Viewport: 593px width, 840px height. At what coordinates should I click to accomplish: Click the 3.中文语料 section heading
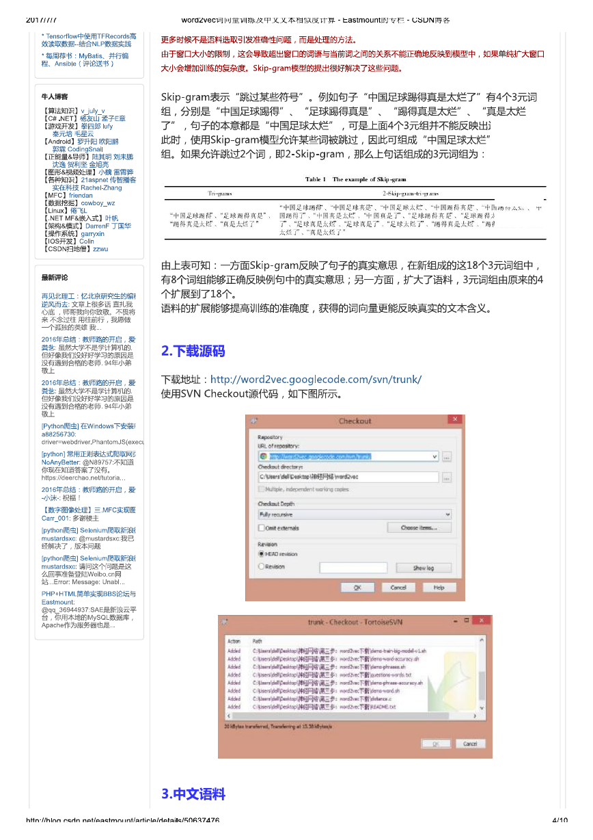pos(193,794)
